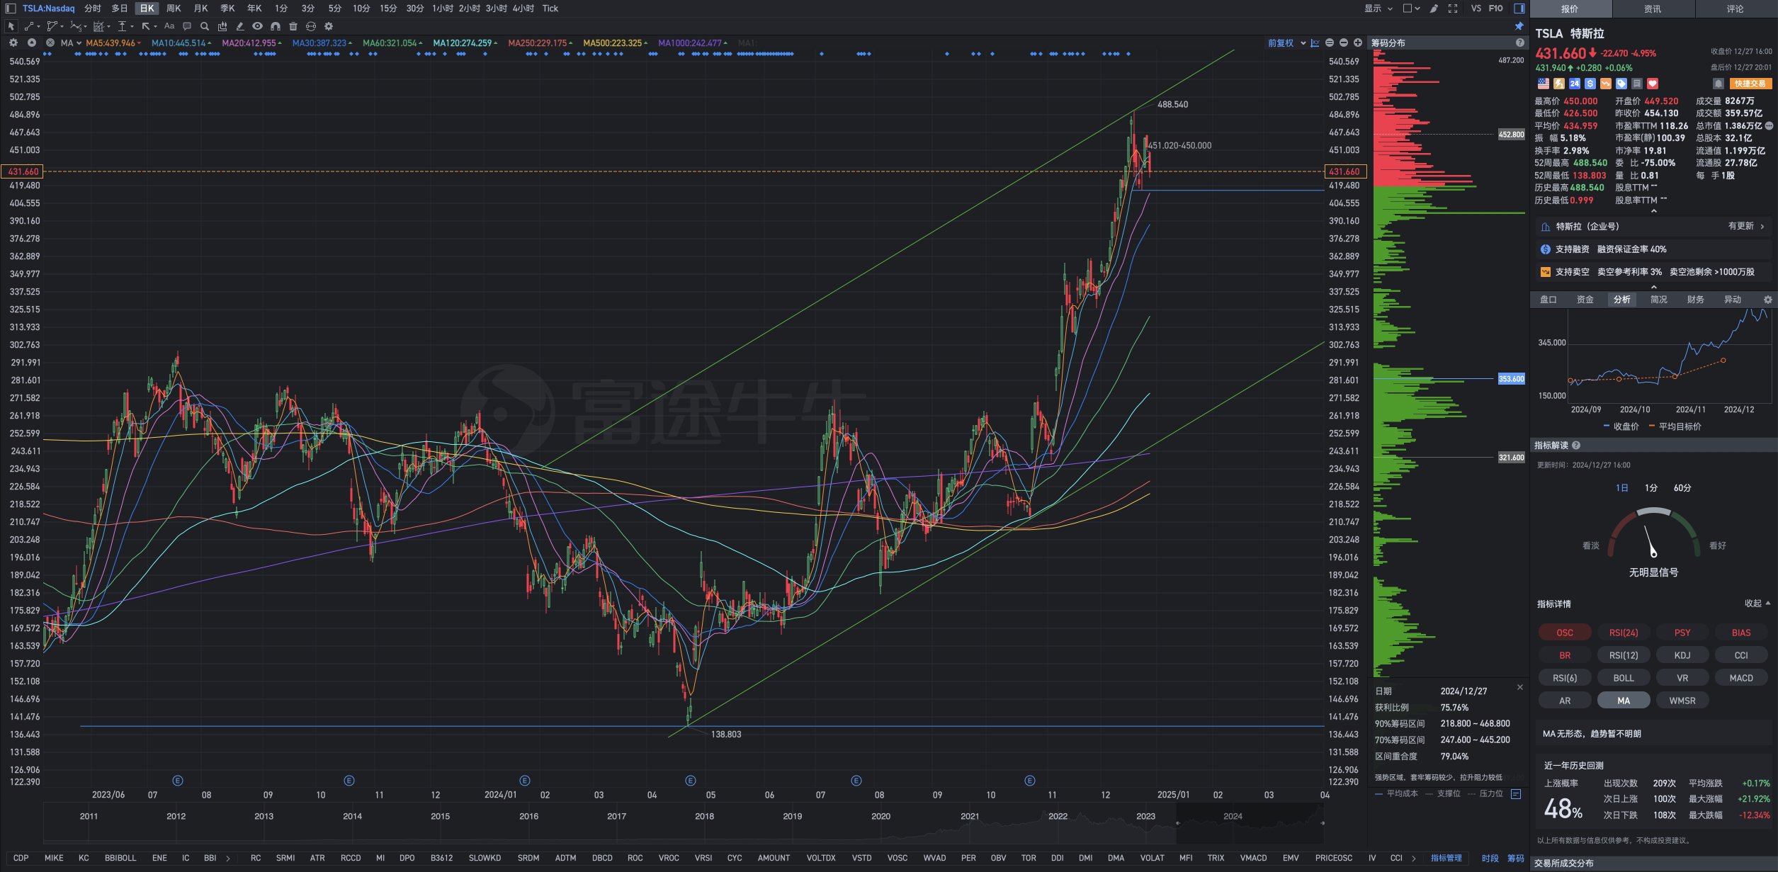1778x872 pixels.
Task: Click the 筹码 chips button
Action: coord(1515,858)
